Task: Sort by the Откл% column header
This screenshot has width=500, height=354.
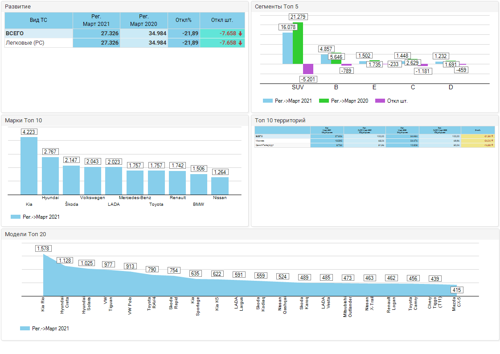Action: point(183,20)
